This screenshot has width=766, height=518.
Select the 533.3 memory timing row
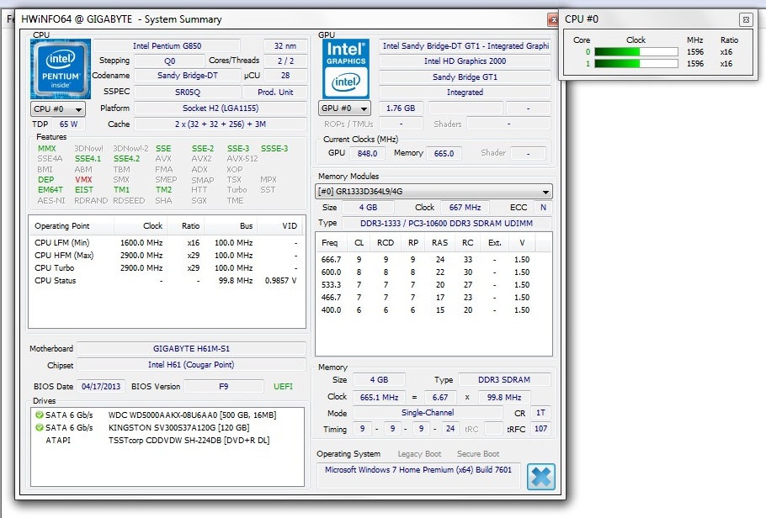coord(434,285)
